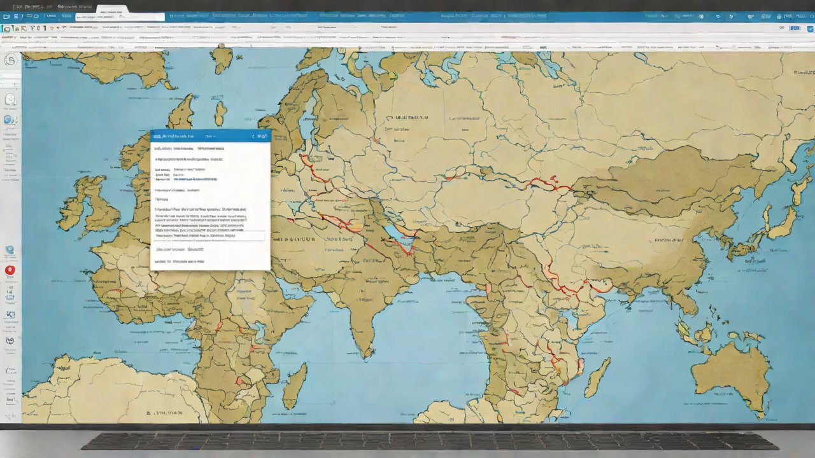Click the green-highlighted tool icon in the top-left toolbar
This screenshot has height=458, width=815.
pyautogui.click(x=7, y=29)
